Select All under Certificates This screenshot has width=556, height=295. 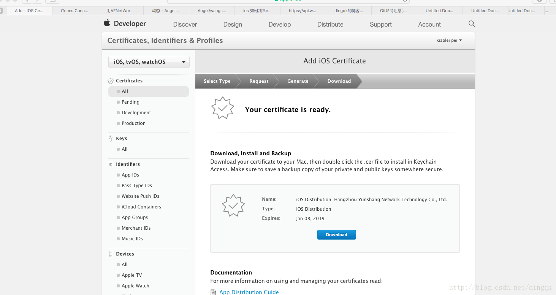click(x=149, y=91)
